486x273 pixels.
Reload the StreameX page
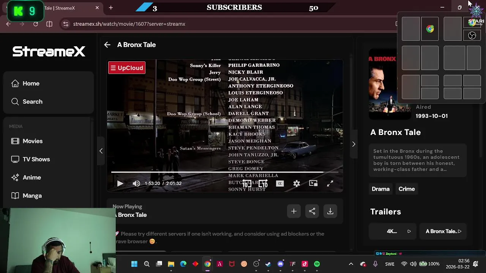(x=36, y=24)
